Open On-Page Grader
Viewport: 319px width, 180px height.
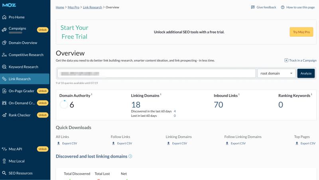point(22,91)
